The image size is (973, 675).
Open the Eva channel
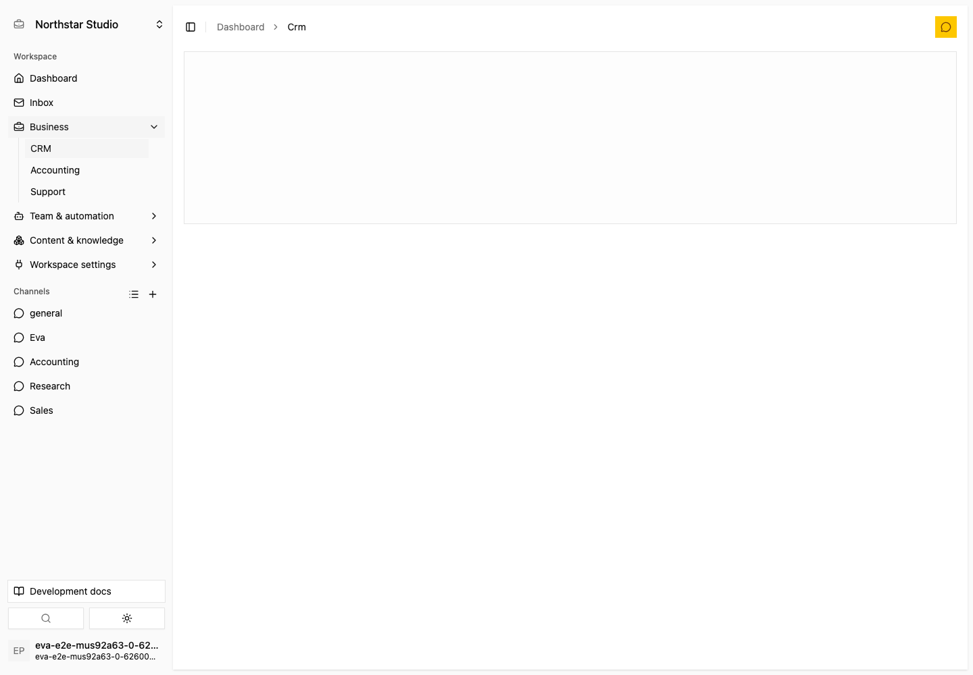click(86, 337)
